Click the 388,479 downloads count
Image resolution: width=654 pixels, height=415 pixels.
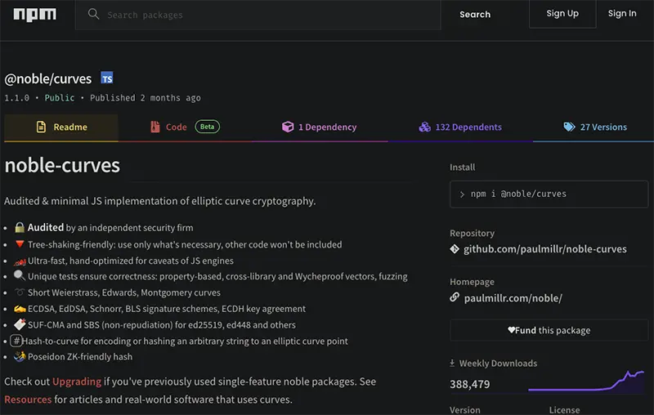[x=469, y=384]
